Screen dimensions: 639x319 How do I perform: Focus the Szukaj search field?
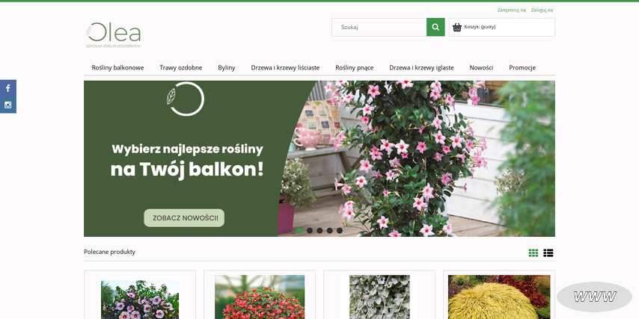pos(379,27)
